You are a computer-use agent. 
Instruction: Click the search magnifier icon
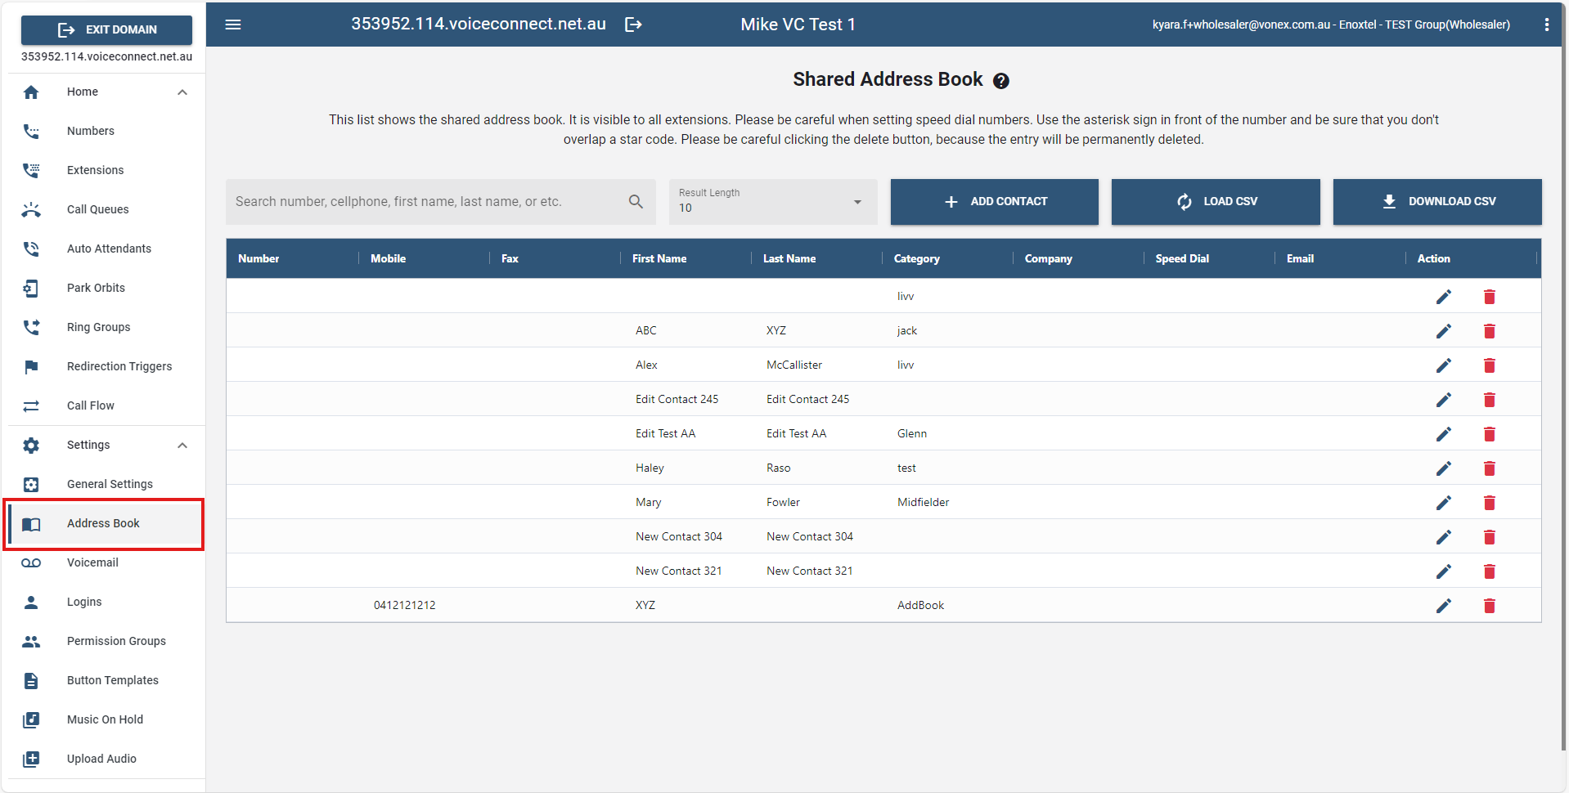636,201
